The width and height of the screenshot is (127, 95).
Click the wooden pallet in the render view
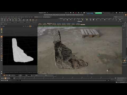click(90, 33)
